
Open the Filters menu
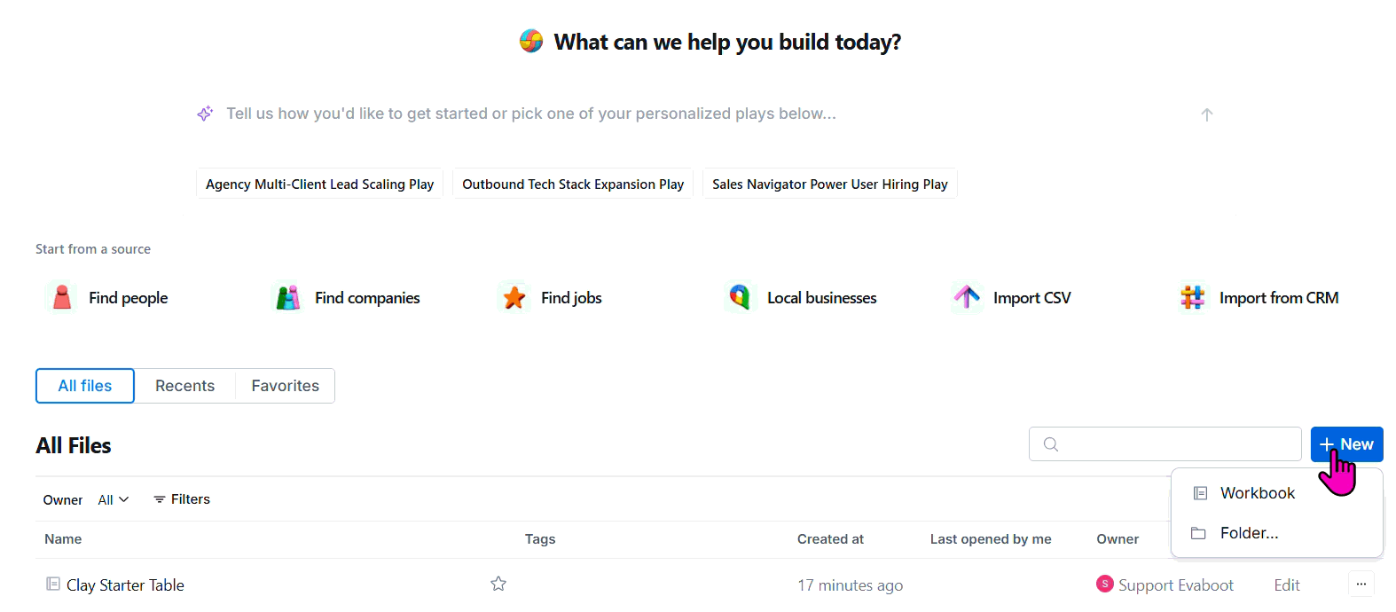[x=182, y=499]
